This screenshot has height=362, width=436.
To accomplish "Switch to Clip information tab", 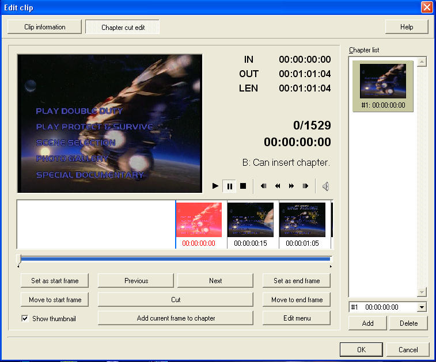I will click(x=44, y=27).
